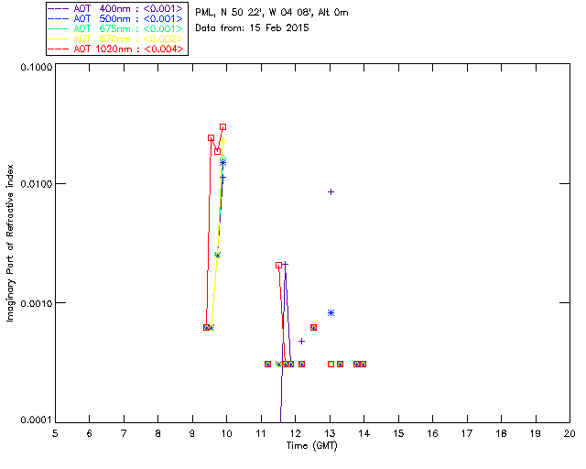Click the x-axis tick label 7
Screen dimensions: 586x469
124,433
